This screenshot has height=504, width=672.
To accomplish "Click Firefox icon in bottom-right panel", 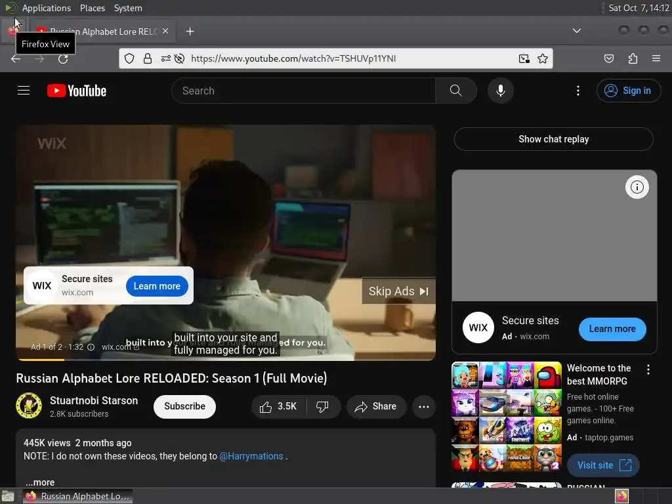I will pos(621,496).
